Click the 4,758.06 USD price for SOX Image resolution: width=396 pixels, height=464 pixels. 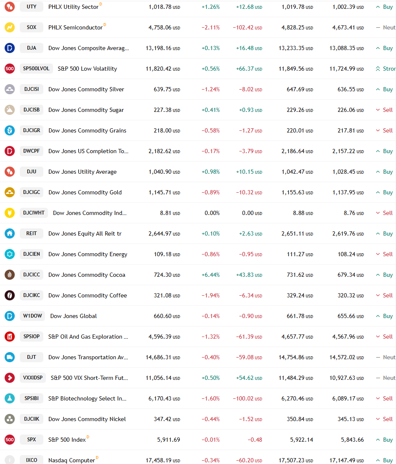tap(164, 27)
